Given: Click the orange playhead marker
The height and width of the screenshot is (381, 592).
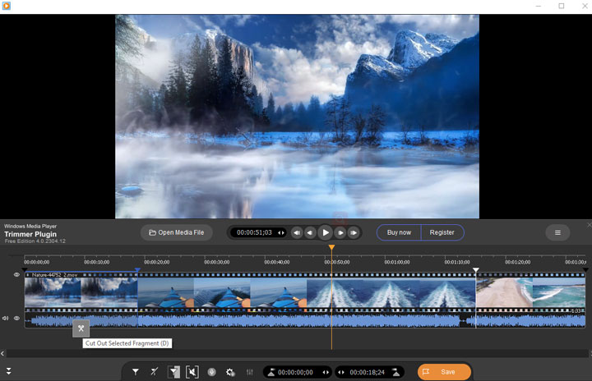Looking at the screenshot, I should [331, 247].
